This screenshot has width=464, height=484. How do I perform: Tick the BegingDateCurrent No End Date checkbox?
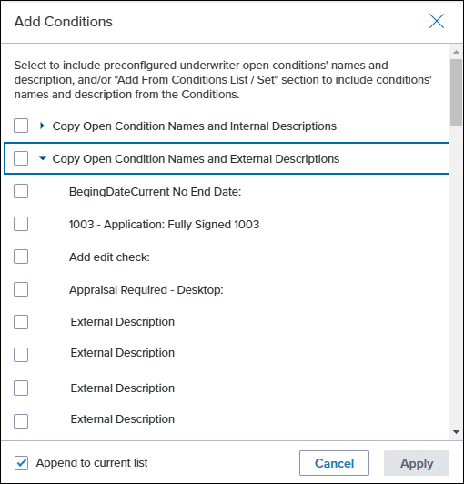(x=21, y=191)
